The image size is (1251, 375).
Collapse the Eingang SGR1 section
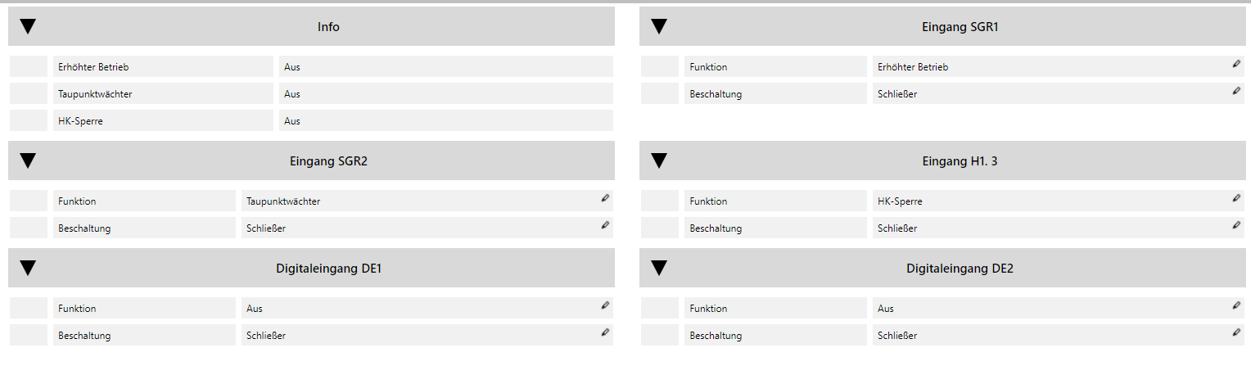tap(659, 27)
